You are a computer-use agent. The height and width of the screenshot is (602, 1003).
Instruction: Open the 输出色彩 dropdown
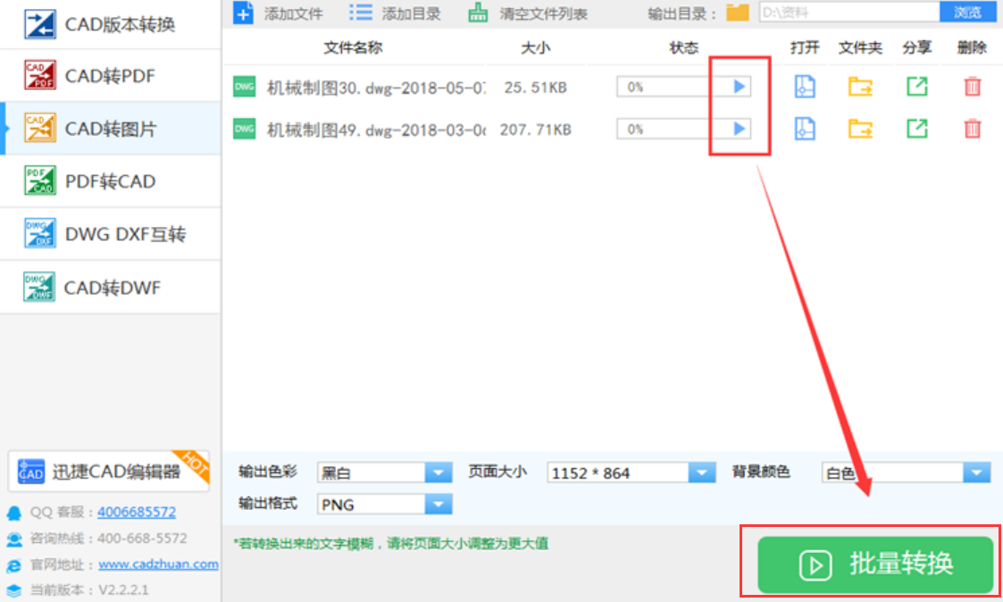[x=384, y=472]
